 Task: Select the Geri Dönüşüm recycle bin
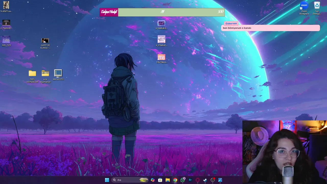pyautogui.click(x=317, y=8)
